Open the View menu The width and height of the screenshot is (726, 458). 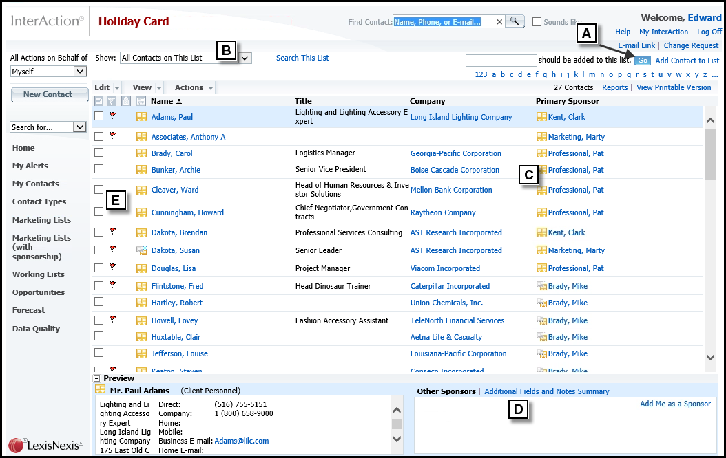[142, 87]
